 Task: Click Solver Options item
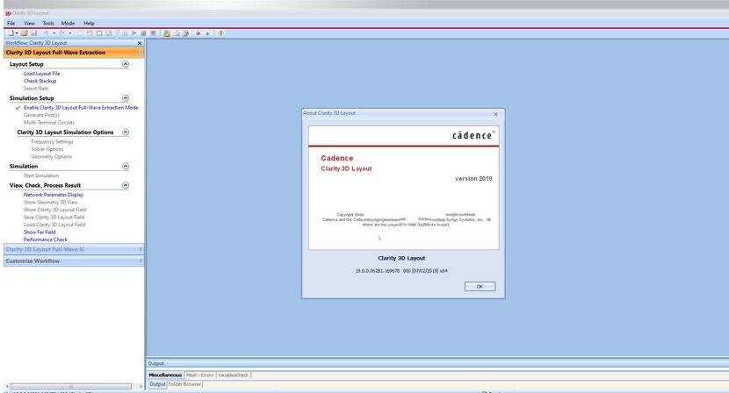(47, 149)
